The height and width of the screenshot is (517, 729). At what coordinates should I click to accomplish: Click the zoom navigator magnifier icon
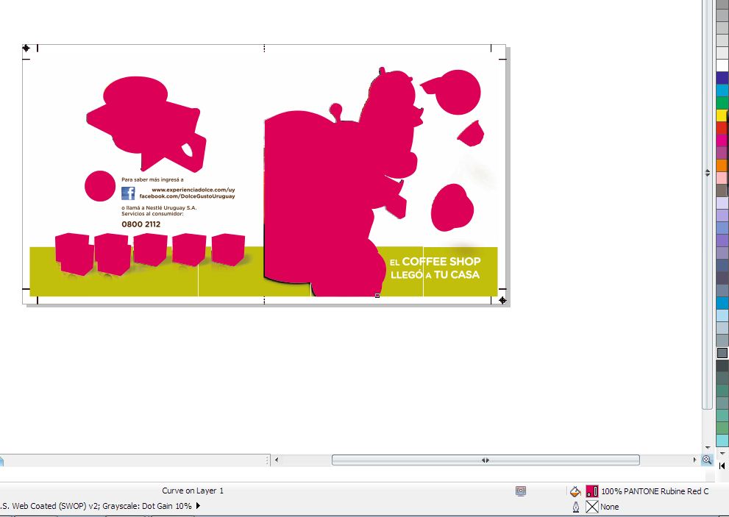[x=707, y=460]
